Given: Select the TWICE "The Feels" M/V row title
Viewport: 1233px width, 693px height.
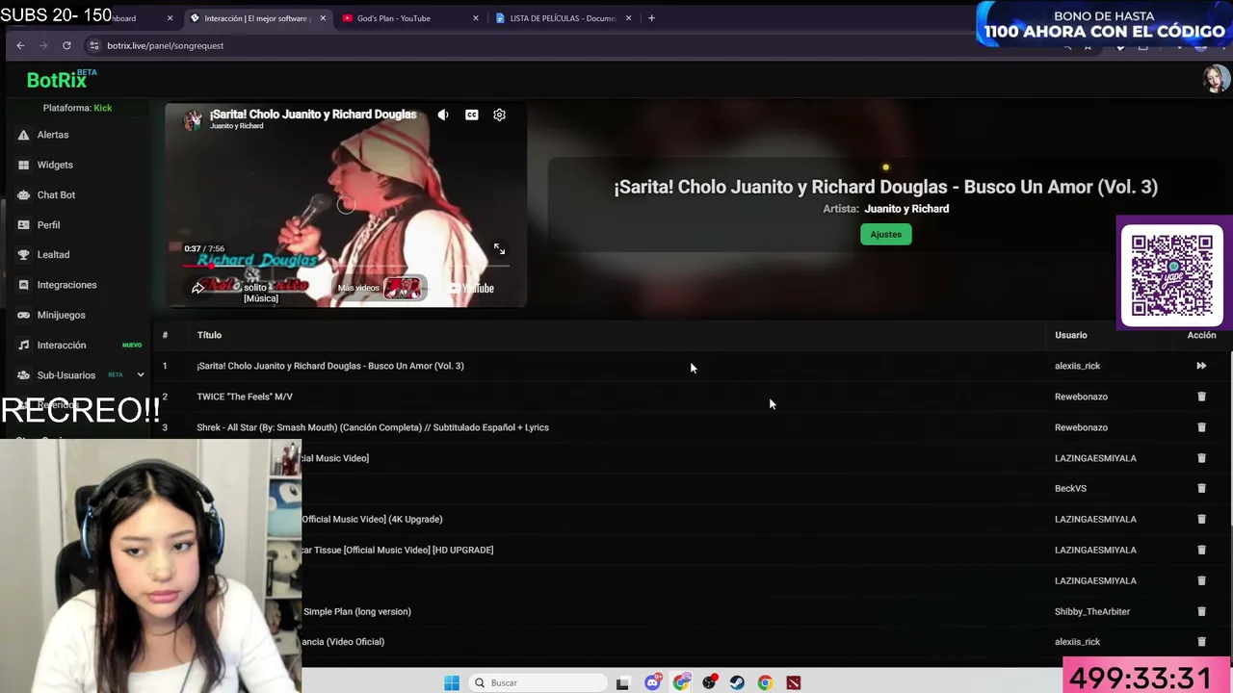Looking at the screenshot, I should (x=245, y=397).
